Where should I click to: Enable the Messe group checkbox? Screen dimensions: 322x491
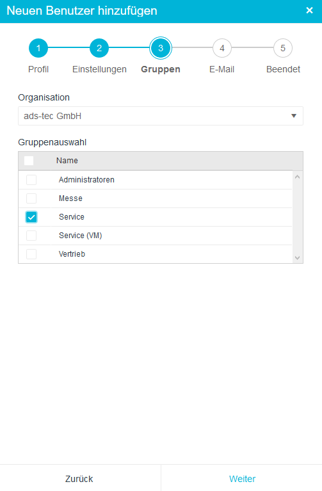click(31, 198)
